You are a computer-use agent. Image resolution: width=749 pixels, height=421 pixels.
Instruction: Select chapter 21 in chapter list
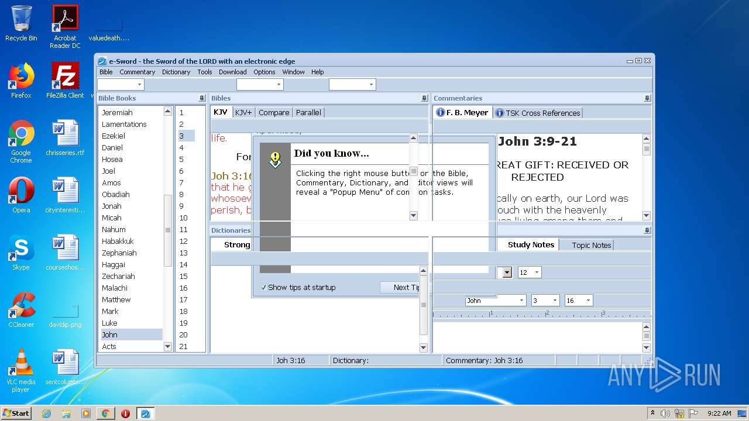[186, 346]
